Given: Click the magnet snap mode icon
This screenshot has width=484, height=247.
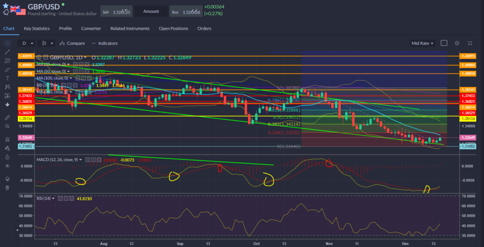Looking at the screenshot, I should 7,139.
